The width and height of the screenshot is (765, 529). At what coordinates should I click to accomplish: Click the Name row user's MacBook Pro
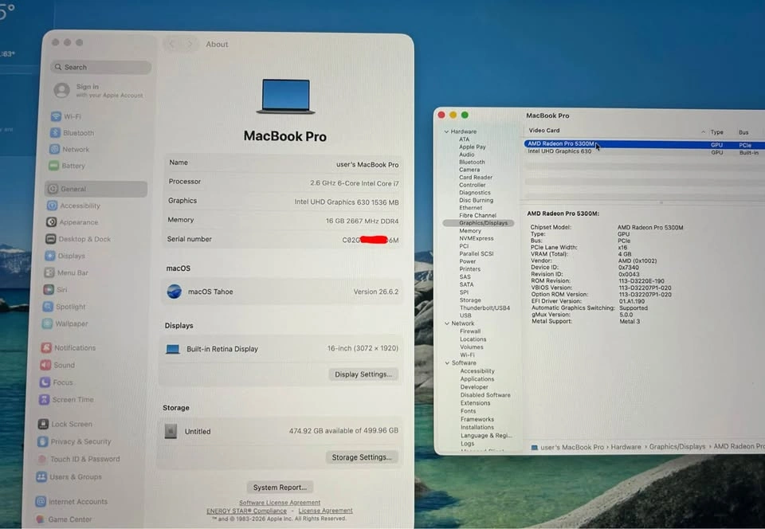(284, 164)
